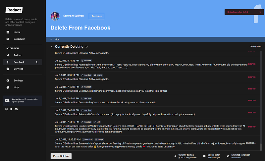Click message icon near Deleted so far
This screenshot has height=161, width=265.
[x=204, y=156]
